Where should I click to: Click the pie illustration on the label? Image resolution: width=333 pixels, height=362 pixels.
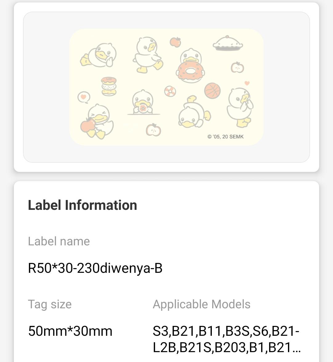click(x=228, y=44)
